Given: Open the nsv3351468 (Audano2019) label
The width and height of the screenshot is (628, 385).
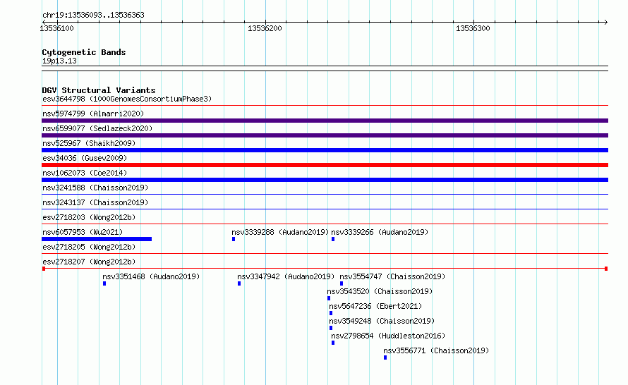Looking at the screenshot, I should [151, 276].
